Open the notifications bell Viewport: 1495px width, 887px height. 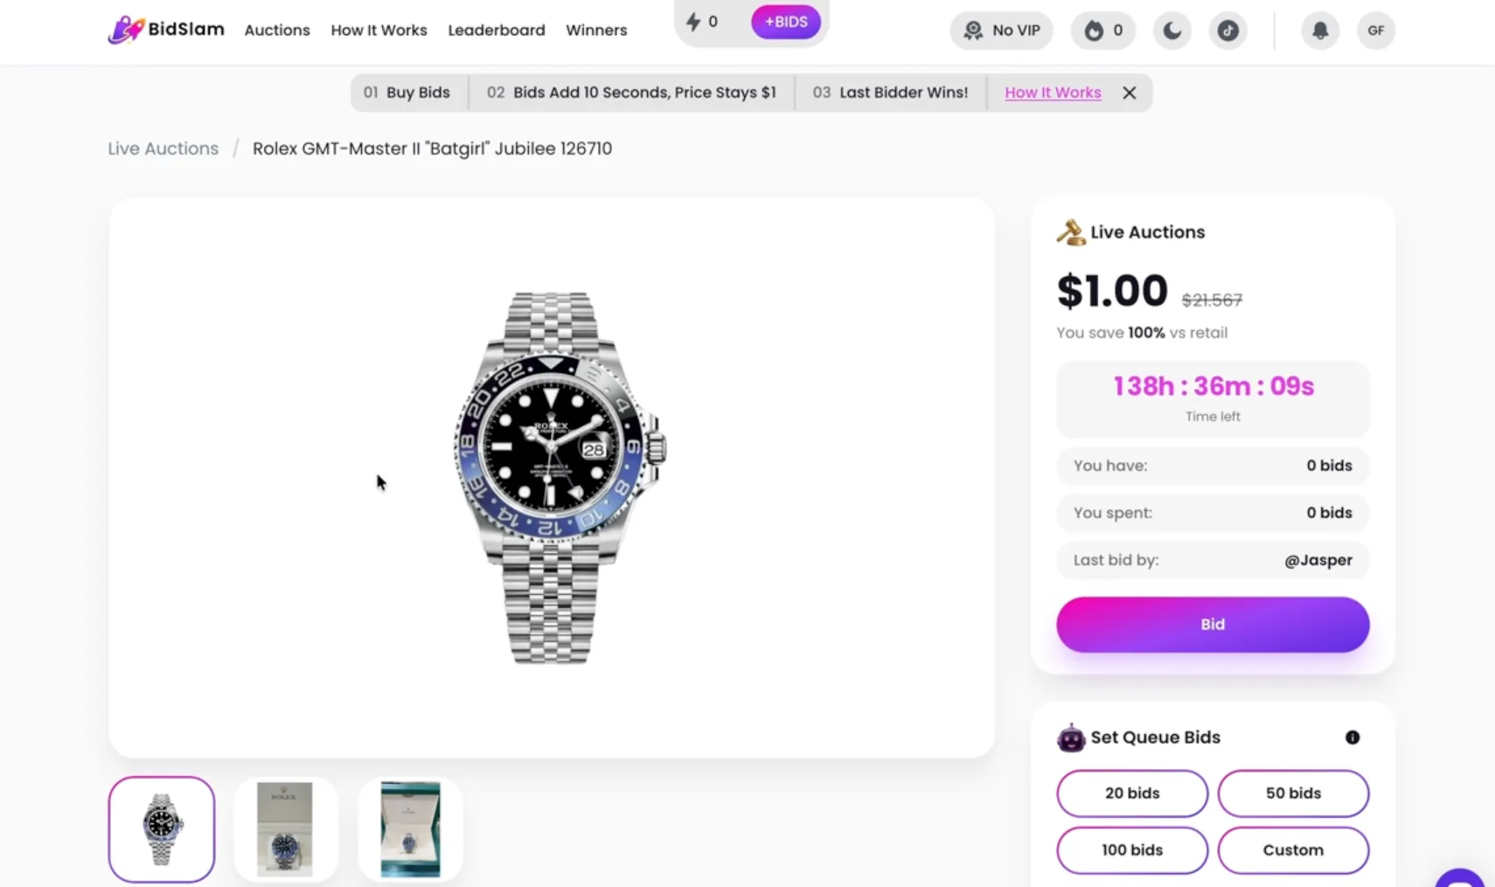point(1320,31)
